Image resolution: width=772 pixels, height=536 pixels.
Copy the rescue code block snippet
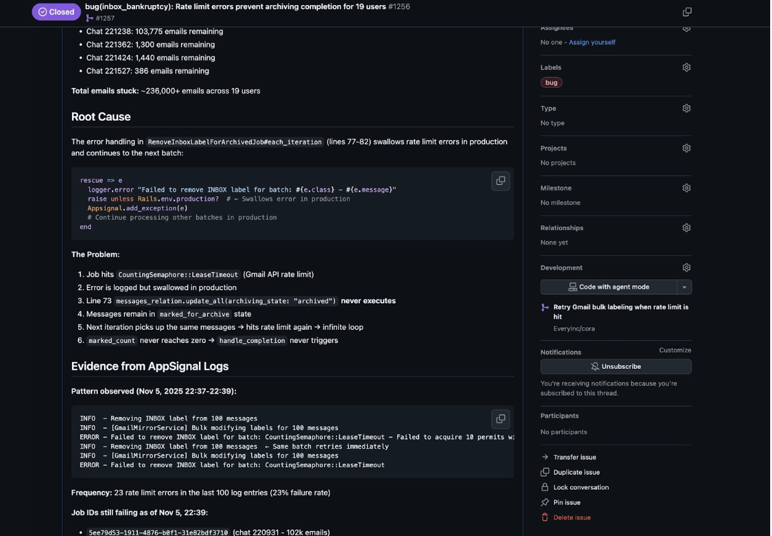tap(501, 181)
